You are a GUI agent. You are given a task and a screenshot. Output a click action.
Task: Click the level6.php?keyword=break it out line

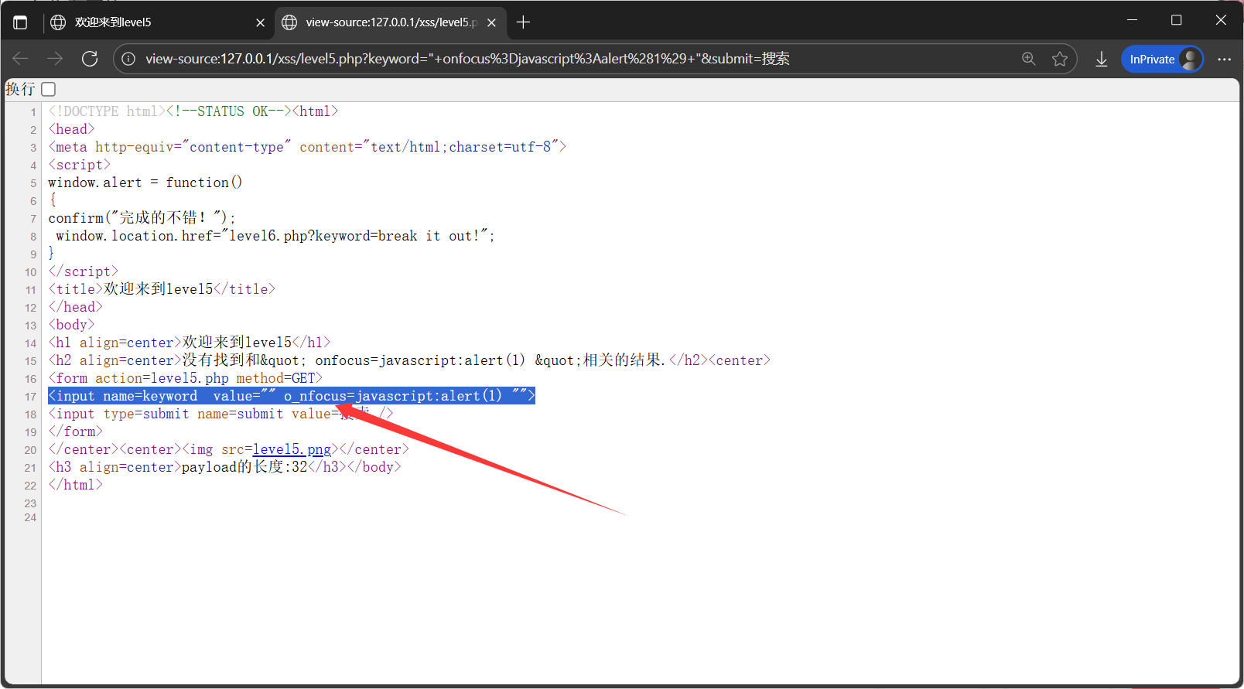point(275,236)
